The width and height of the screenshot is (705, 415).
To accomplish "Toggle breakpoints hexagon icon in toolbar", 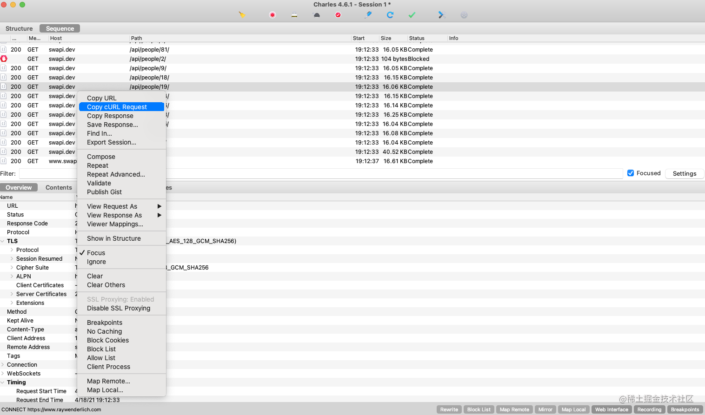I will [338, 15].
